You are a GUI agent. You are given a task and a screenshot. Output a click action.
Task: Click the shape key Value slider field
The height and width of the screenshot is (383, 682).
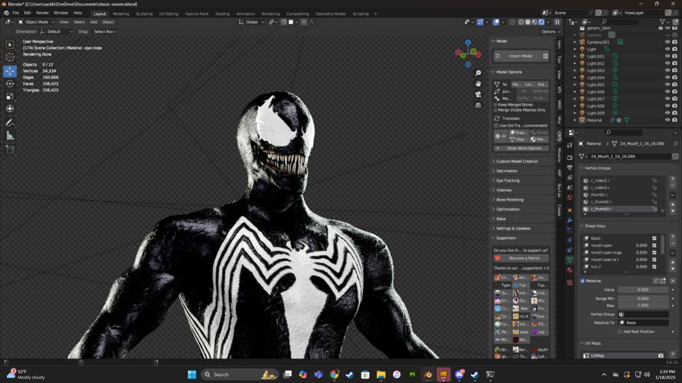(643, 289)
